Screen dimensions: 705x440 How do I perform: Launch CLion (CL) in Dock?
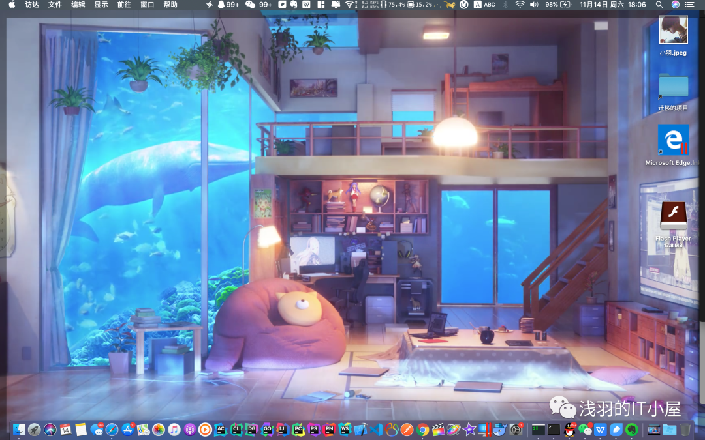click(x=236, y=430)
